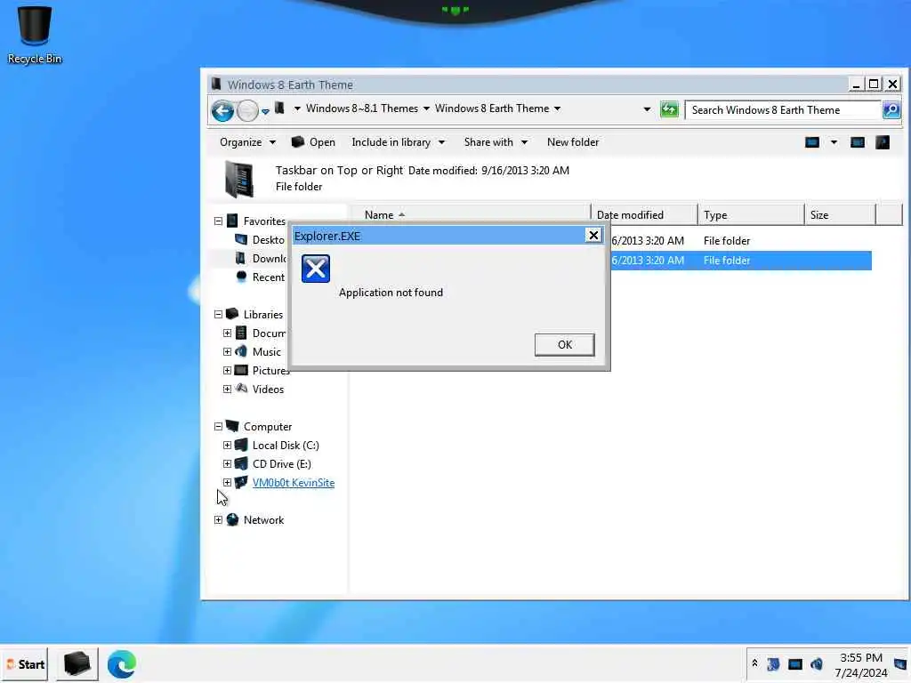Screen dimensions: 911x683
Task: Select Windows 8 Earth Theme breadcrumb
Action: point(491,108)
